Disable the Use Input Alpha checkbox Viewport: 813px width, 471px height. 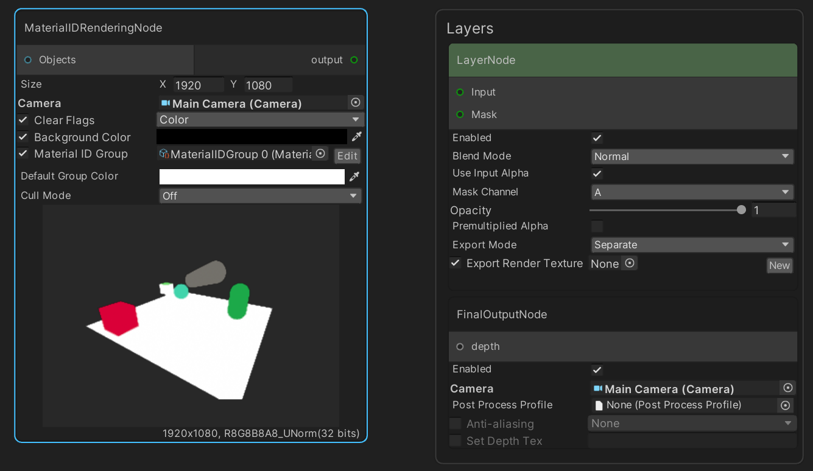point(597,173)
